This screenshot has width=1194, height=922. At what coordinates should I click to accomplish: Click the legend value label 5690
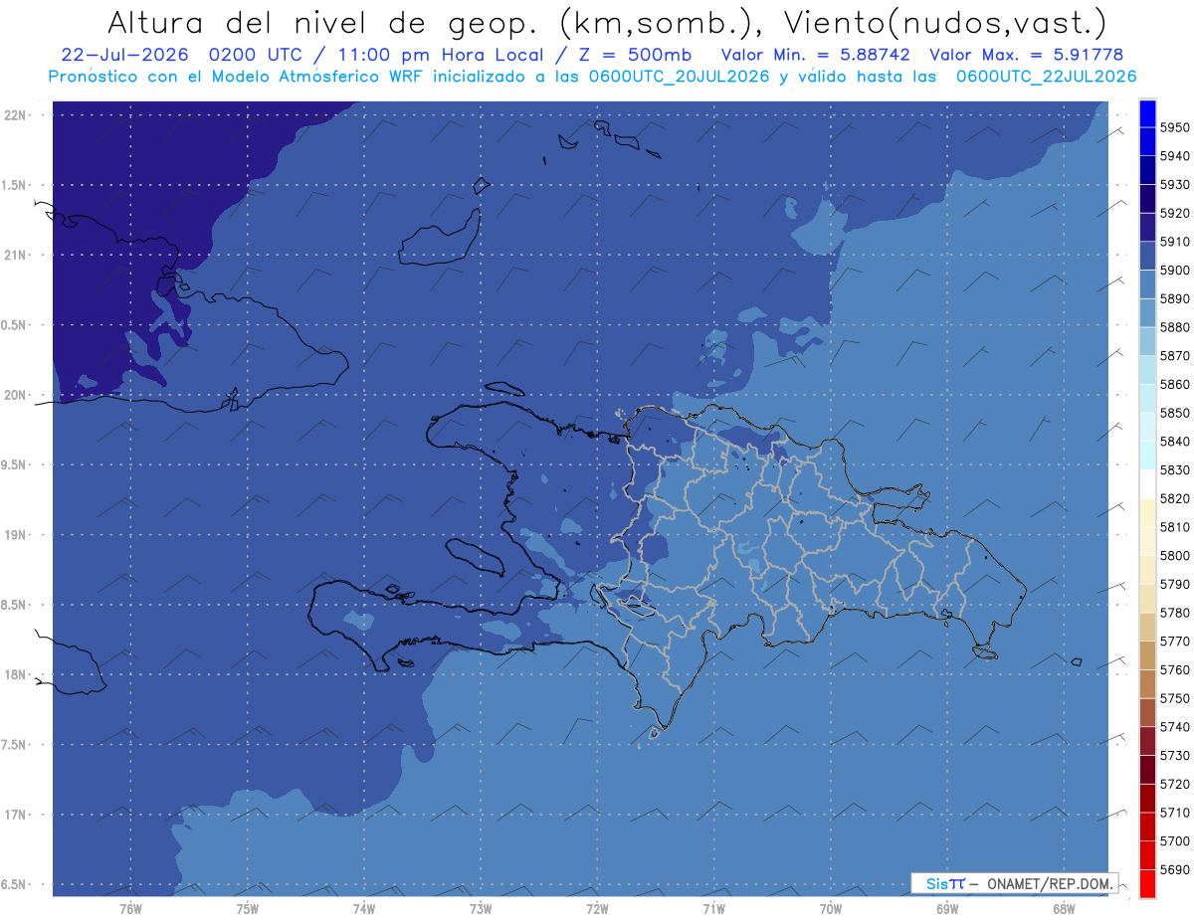(1175, 869)
